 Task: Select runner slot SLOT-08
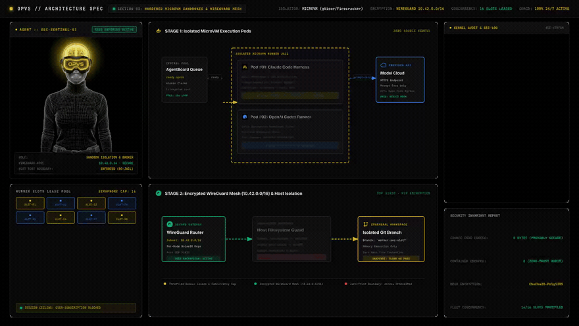(x=122, y=218)
